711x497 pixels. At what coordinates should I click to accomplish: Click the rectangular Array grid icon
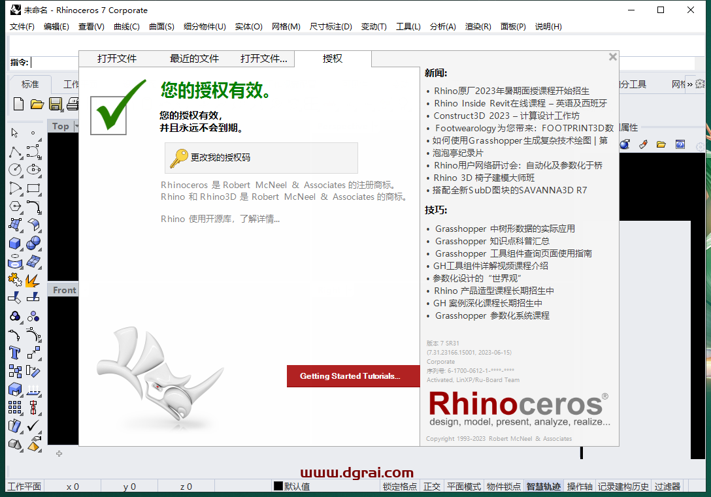[x=14, y=408]
